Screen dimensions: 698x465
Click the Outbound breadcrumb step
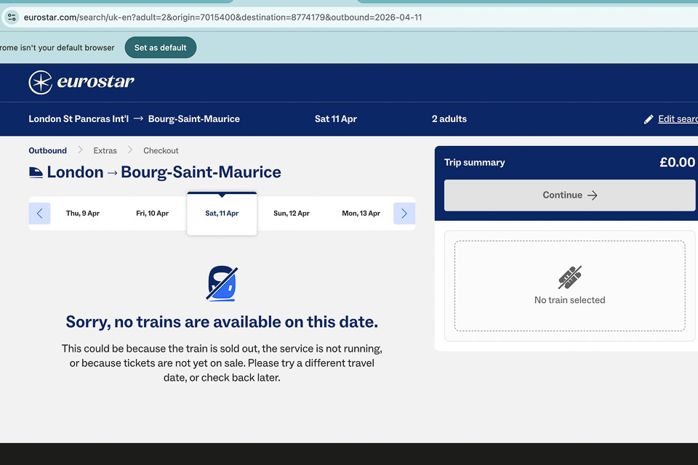[x=47, y=150]
